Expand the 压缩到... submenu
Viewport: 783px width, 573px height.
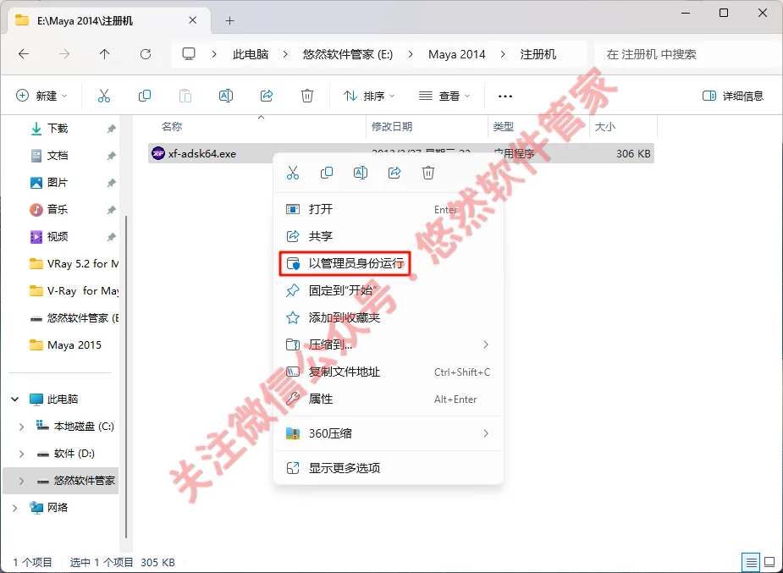click(x=486, y=344)
